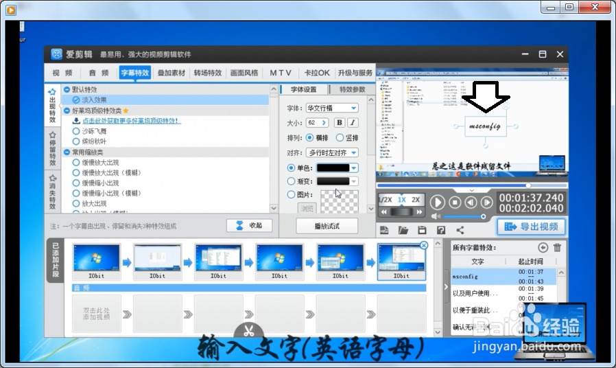Switch to the 转场特效 tab
This screenshot has height=368, width=616.
click(208, 73)
